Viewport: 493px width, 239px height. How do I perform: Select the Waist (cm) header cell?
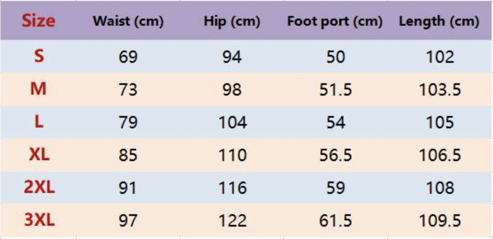pos(128,22)
